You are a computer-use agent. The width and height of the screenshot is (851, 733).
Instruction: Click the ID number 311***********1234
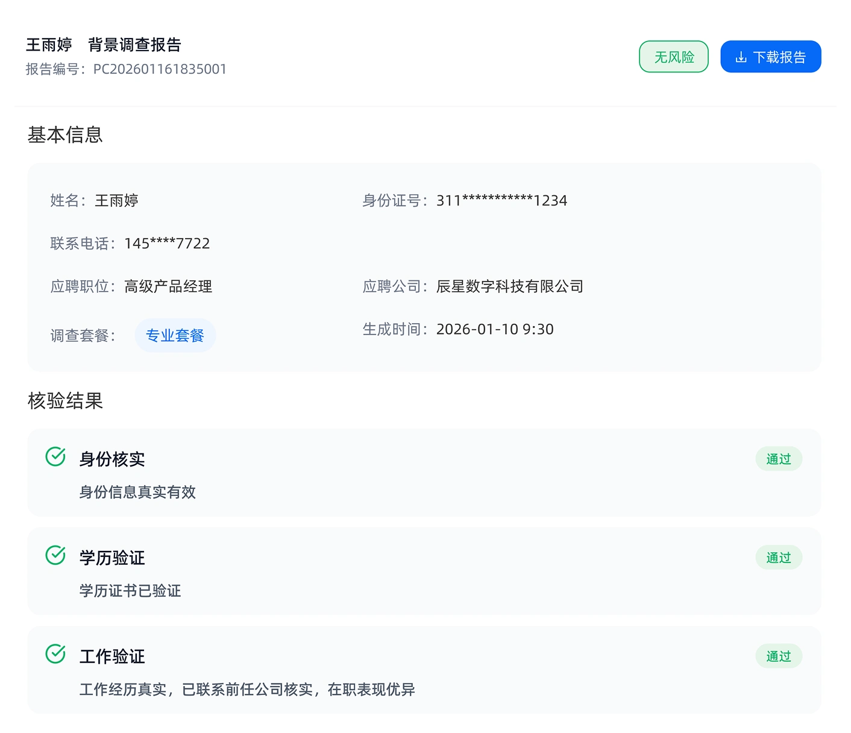[x=501, y=200]
